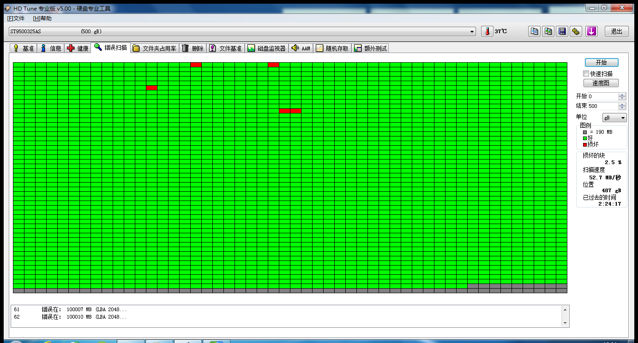638x343 pixels.
Task: Open the 删除 erase tab
Action: tap(193, 48)
